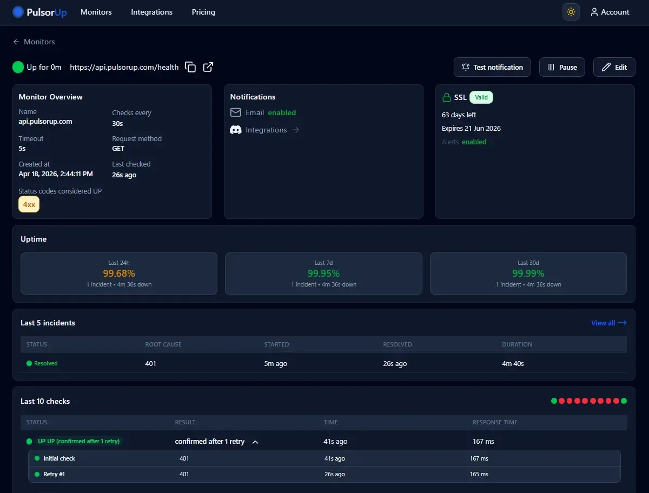Click the 63 days left text

[459, 115]
